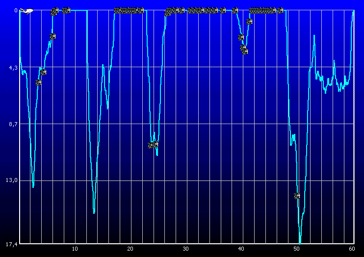Viewport: 364px width, 257px height.
Task: Click depth axis label 13,0
Action: coord(12,180)
